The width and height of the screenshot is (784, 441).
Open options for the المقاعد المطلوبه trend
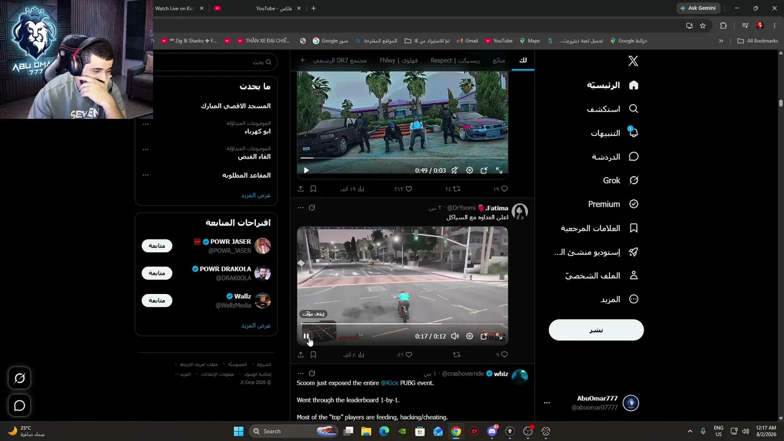pos(145,175)
